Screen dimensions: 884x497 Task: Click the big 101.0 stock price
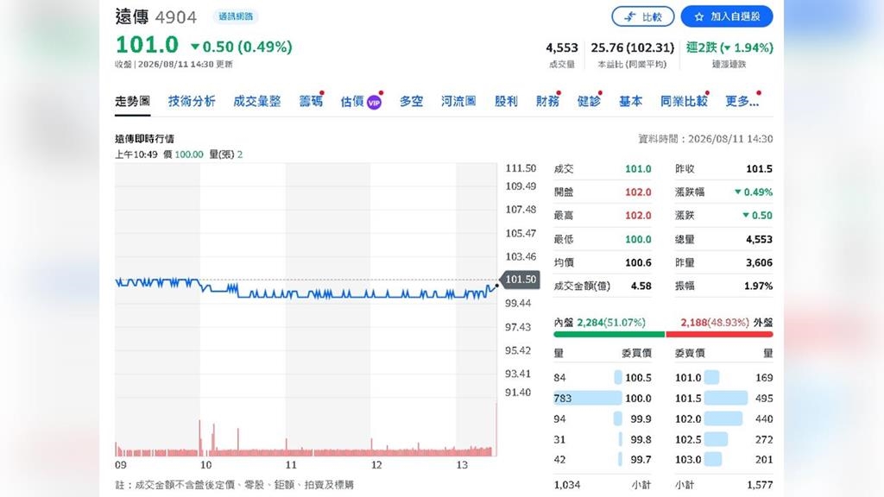click(x=147, y=45)
